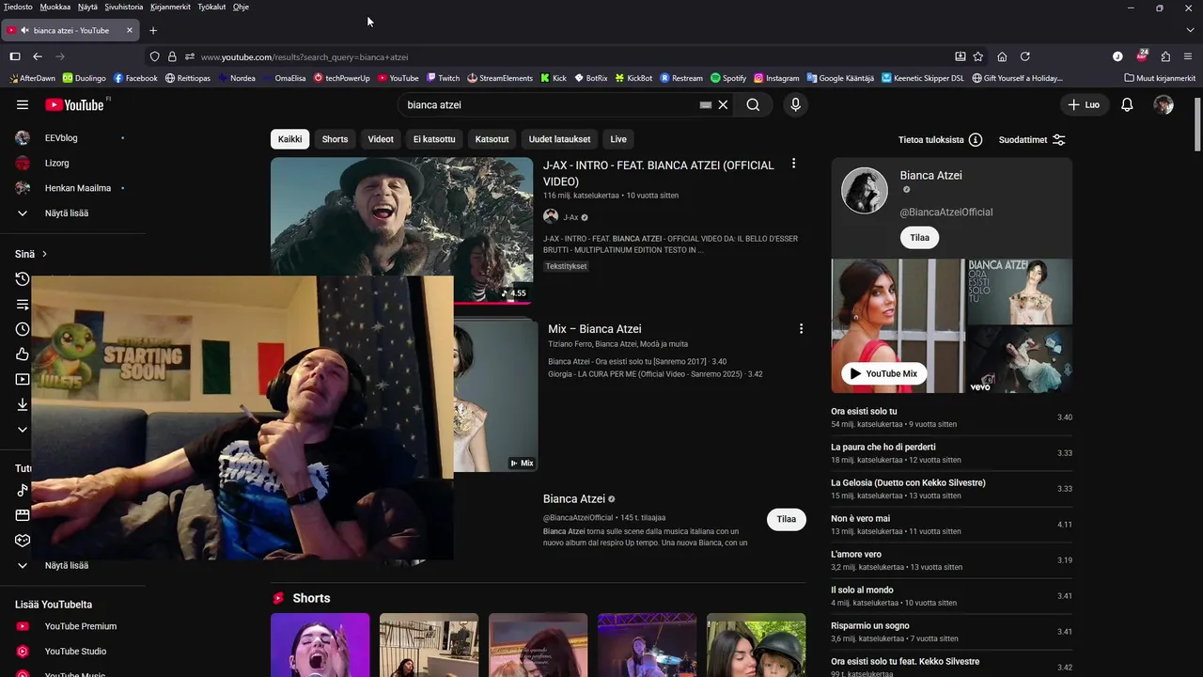Select the Uudet lataukset filter chip
The height and width of the screenshot is (677, 1203).
pos(559,139)
